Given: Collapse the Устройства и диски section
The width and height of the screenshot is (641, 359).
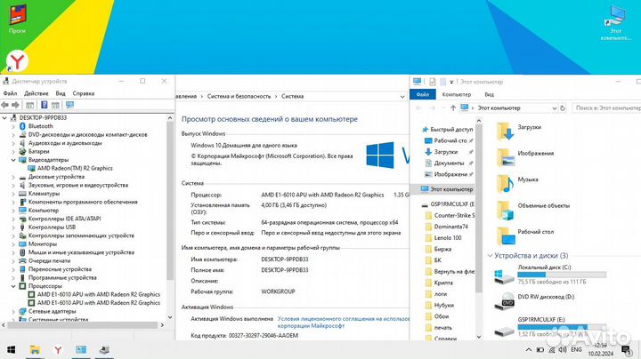Looking at the screenshot, I should [x=491, y=256].
